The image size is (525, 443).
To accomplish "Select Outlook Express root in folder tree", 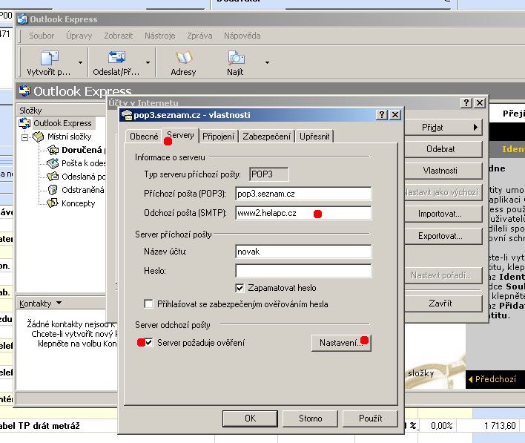I will pyautogui.click(x=62, y=123).
